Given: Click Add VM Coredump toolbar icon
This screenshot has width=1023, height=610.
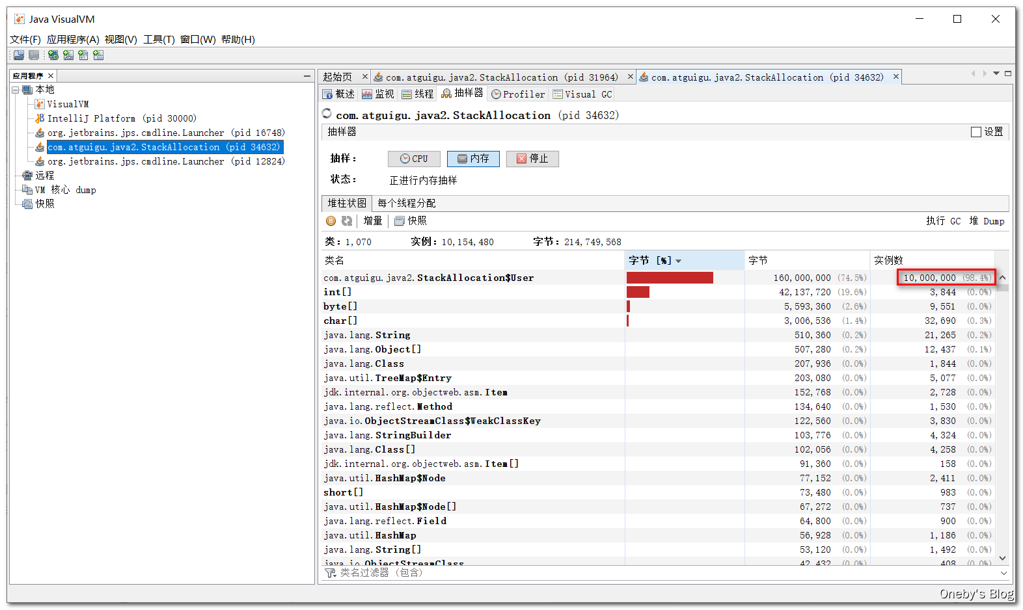Looking at the screenshot, I should tap(83, 55).
